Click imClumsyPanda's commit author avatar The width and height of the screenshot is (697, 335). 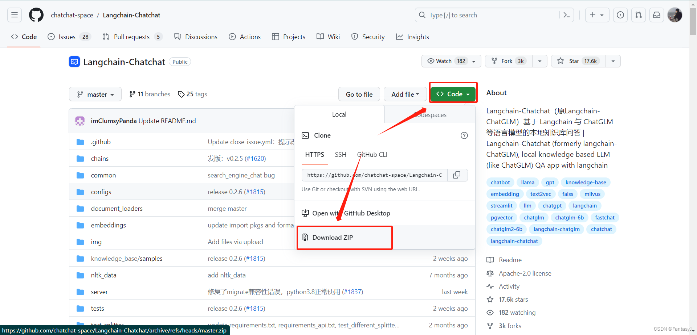(80, 121)
